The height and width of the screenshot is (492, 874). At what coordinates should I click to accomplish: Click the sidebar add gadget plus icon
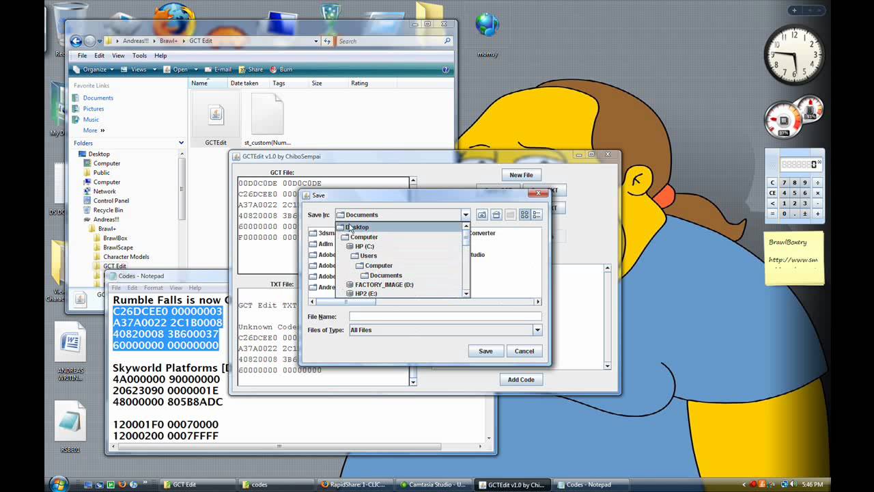(x=793, y=10)
